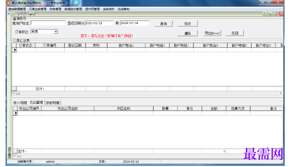The width and height of the screenshot is (291, 167).
Task: Click the 结算方式 column header
Action: pos(238,108)
